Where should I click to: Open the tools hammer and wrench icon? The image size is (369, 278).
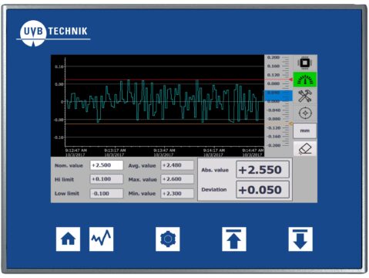tap(305, 96)
